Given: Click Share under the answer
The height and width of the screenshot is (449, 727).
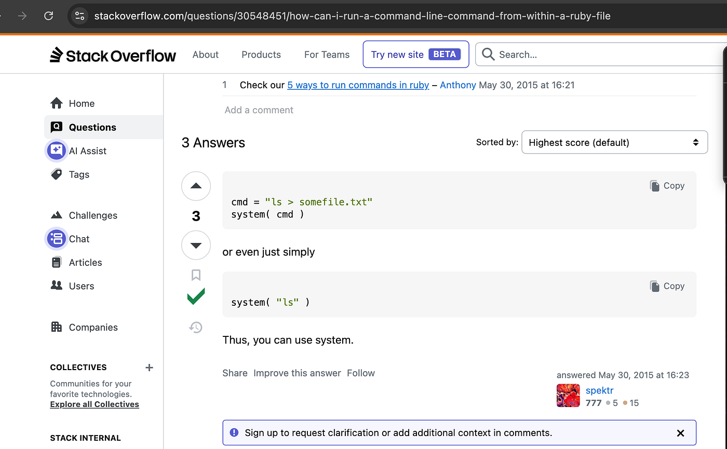Looking at the screenshot, I should click(235, 373).
